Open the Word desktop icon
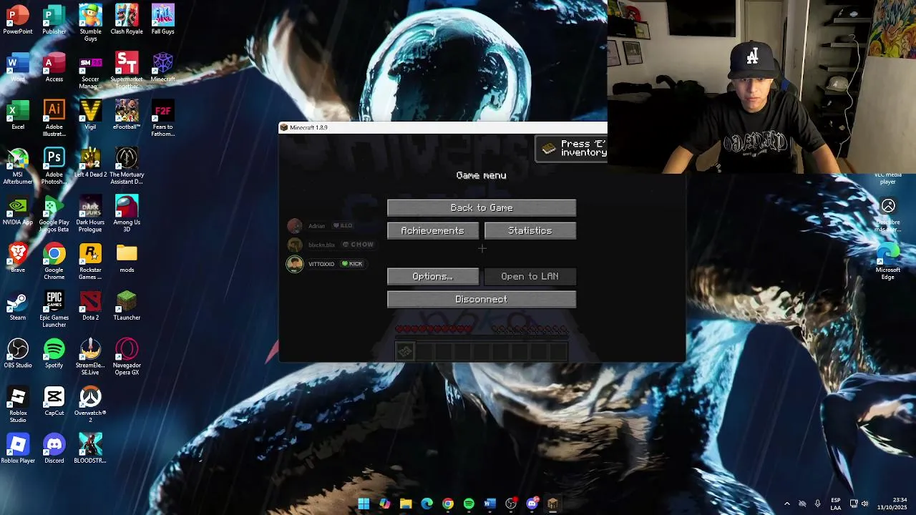This screenshot has width=916, height=515. tap(18, 67)
